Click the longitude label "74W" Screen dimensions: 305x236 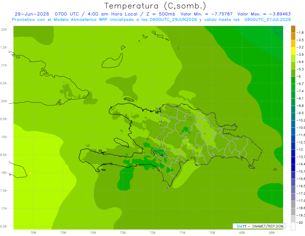[93, 232]
